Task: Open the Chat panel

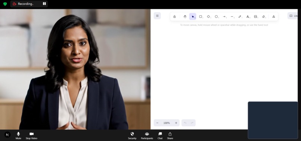Action: tap(160, 136)
